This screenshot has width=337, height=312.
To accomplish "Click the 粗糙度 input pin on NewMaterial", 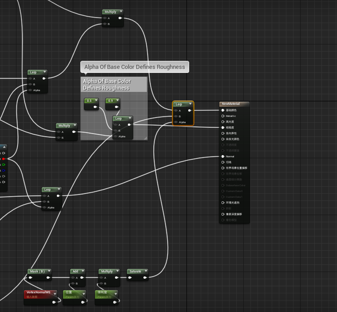I will pyautogui.click(x=223, y=128).
